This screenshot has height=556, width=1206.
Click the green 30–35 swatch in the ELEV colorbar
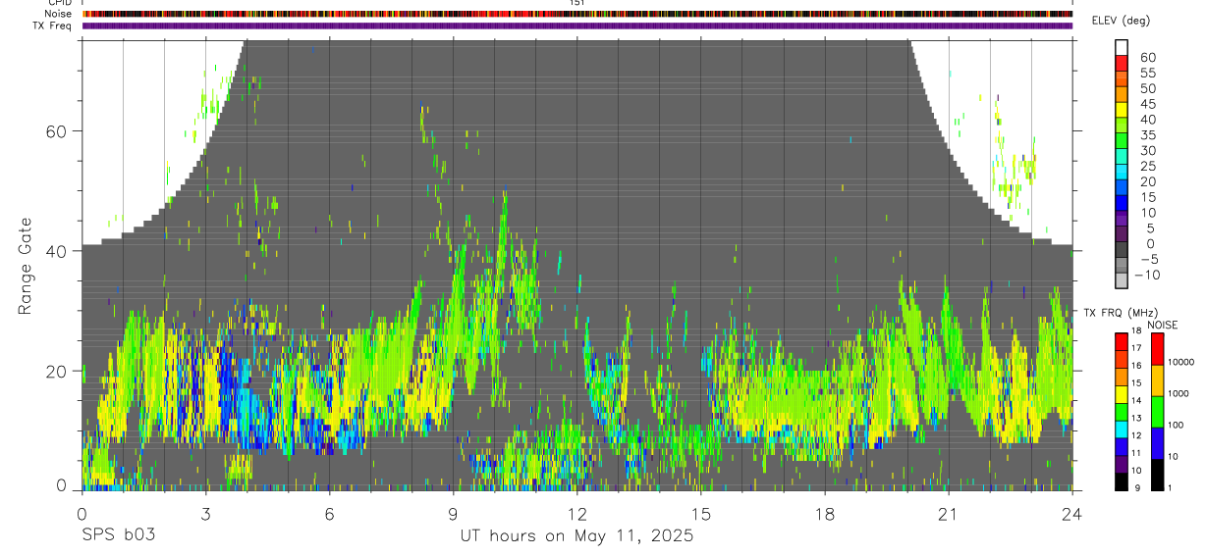point(1122,142)
